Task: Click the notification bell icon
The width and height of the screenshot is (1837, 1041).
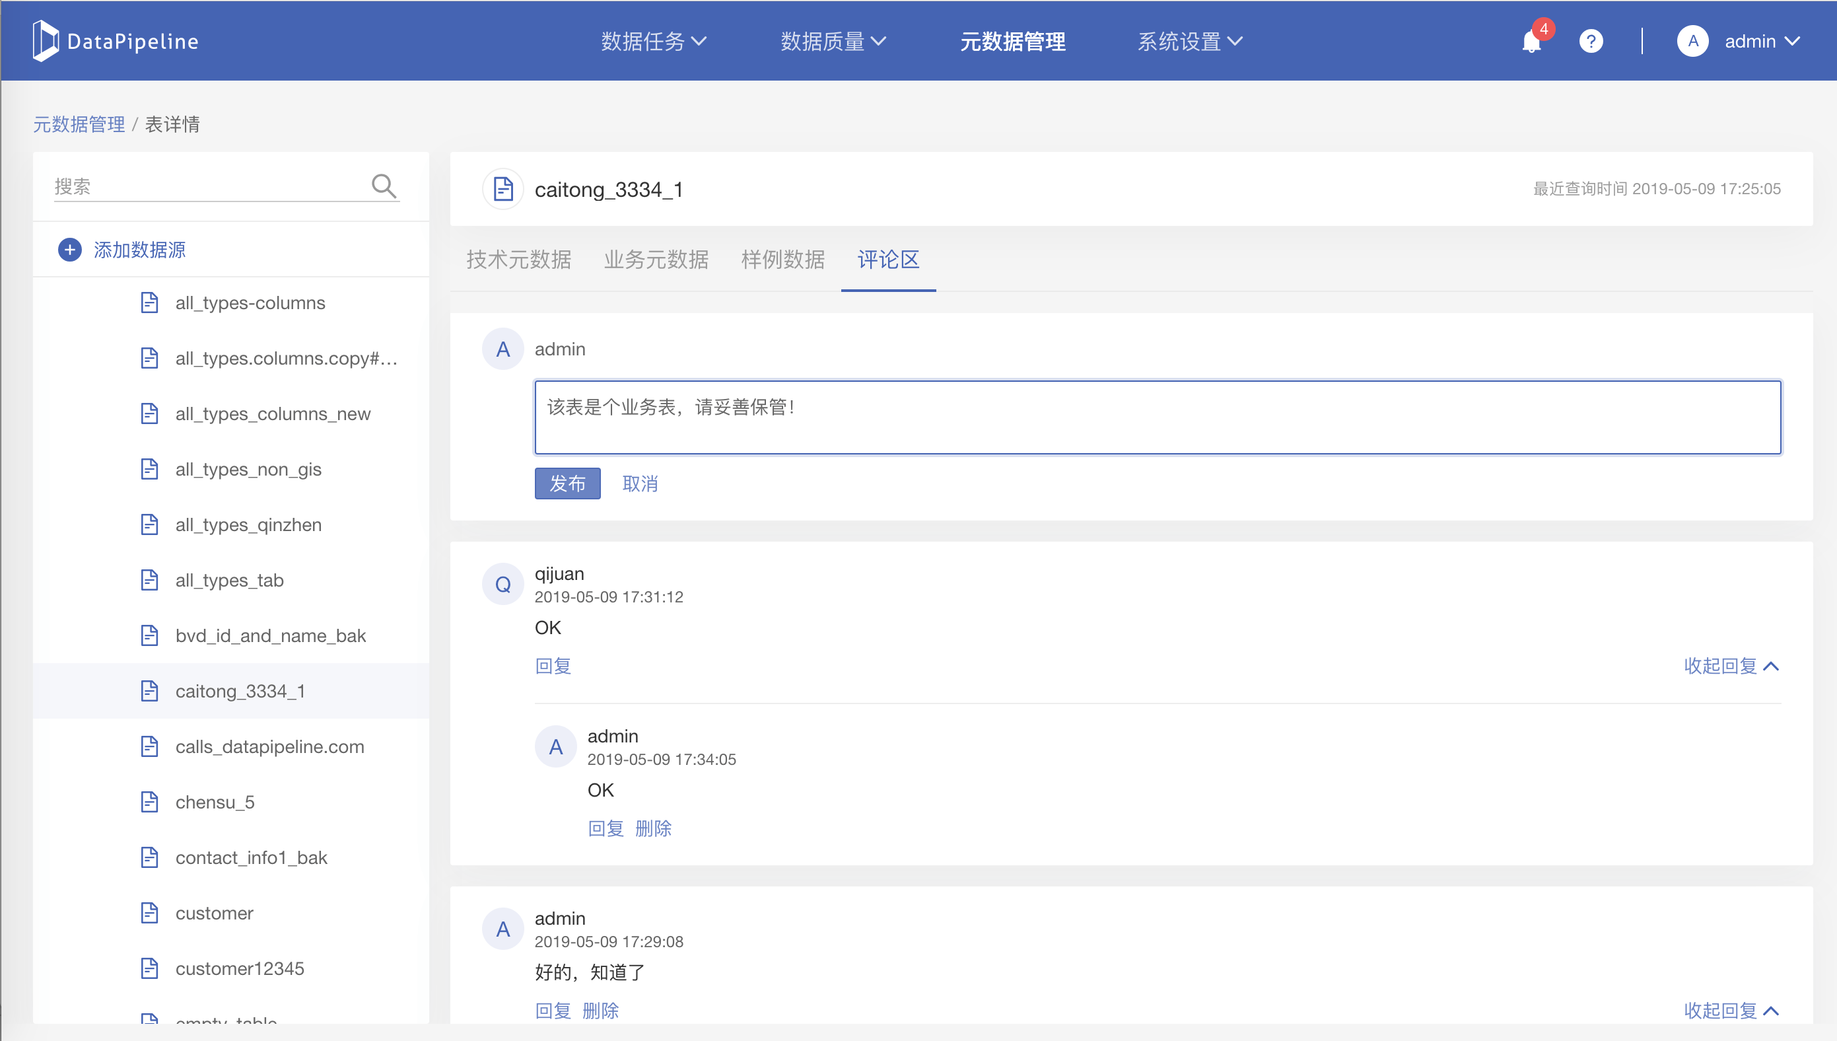Action: [1531, 42]
